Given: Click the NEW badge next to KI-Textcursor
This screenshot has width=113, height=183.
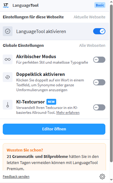Looking at the screenshot, I should tap(51, 102).
